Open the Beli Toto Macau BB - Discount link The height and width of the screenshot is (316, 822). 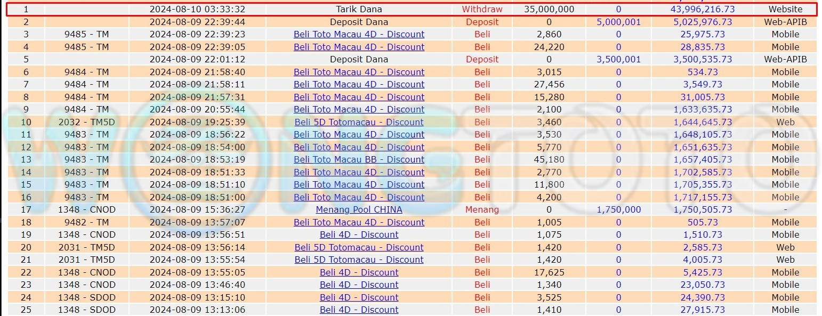pos(359,159)
